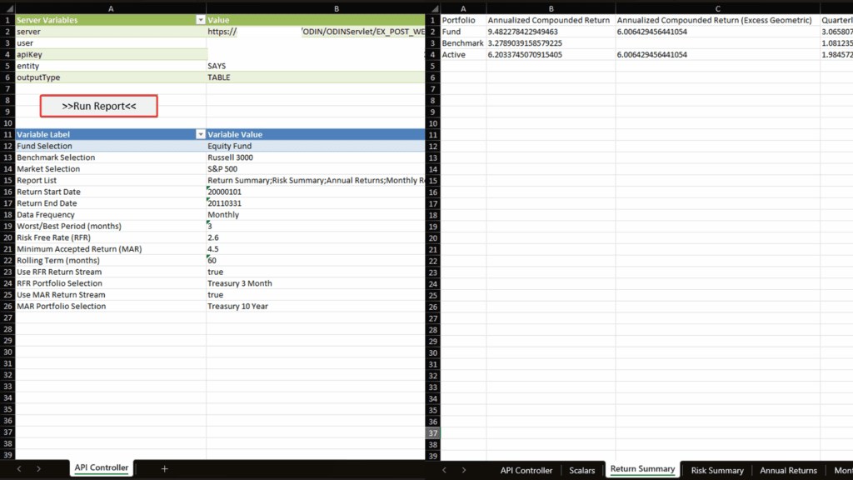
Task: Add a new sheet with plus icon
Action: [164, 469]
